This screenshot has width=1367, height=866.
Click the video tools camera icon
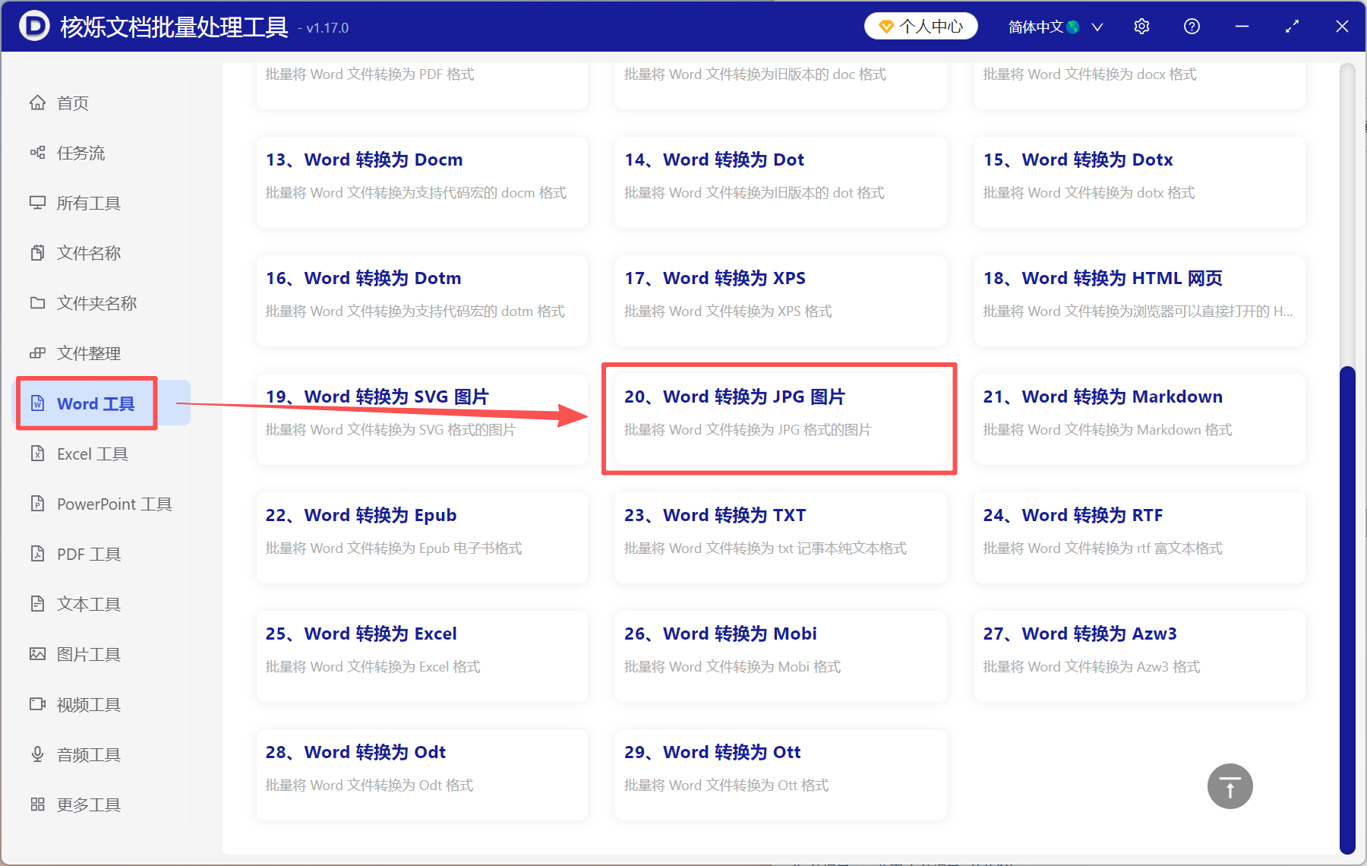click(x=37, y=704)
